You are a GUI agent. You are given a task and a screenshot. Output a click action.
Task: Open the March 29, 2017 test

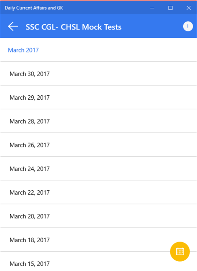point(98,97)
